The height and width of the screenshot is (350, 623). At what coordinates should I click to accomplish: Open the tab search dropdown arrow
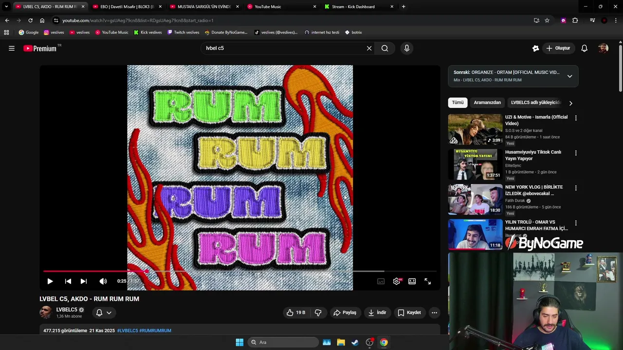tap(6, 7)
